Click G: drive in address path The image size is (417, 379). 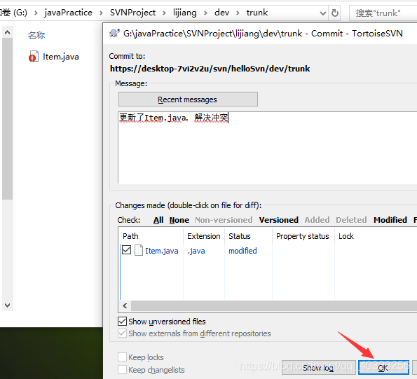14,13
